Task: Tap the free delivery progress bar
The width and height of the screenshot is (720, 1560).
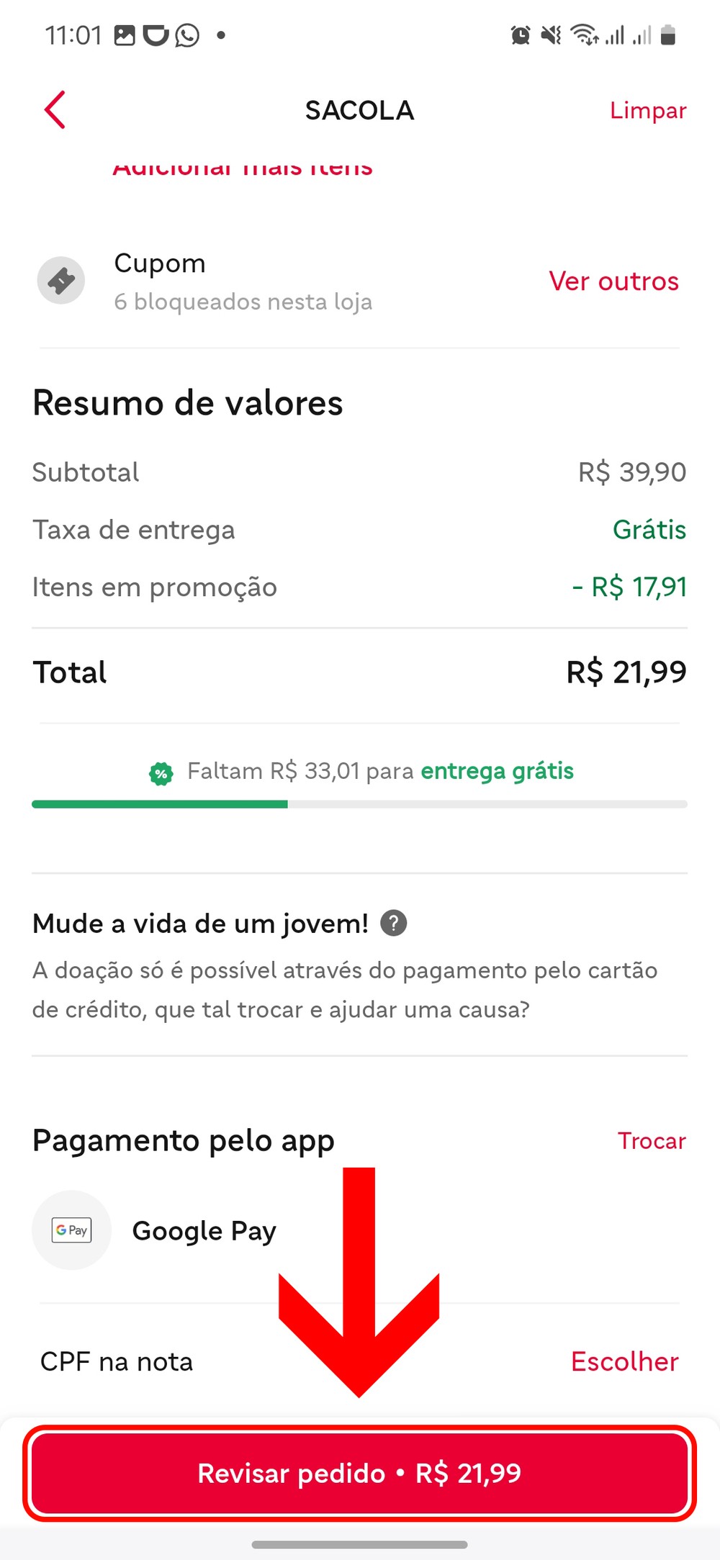Action: tap(359, 804)
